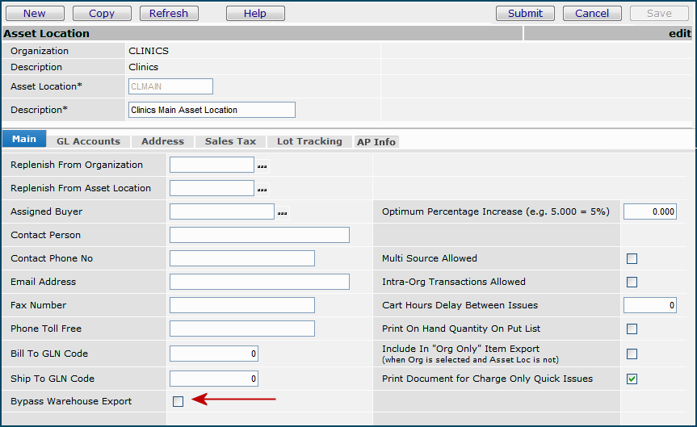Focus the Optimum Percentage Increase field

[650, 211]
